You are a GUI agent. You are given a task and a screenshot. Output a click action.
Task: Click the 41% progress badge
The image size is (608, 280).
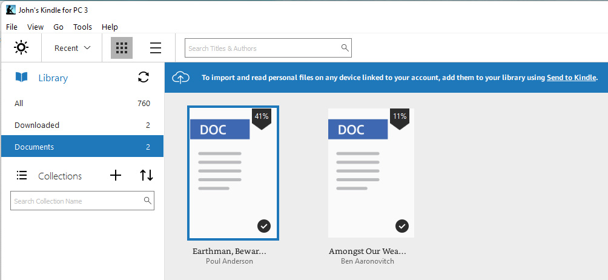coord(262,118)
